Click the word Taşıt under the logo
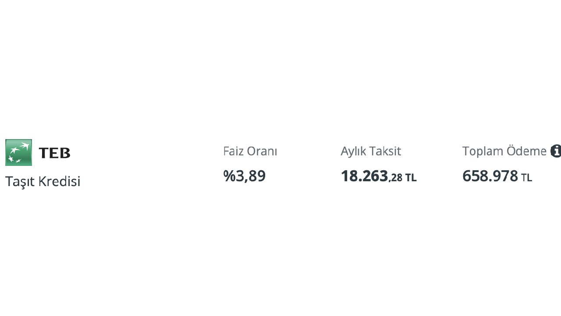 click(x=20, y=182)
